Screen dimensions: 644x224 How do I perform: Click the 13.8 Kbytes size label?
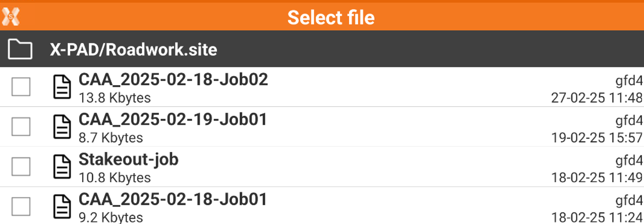pos(114,98)
